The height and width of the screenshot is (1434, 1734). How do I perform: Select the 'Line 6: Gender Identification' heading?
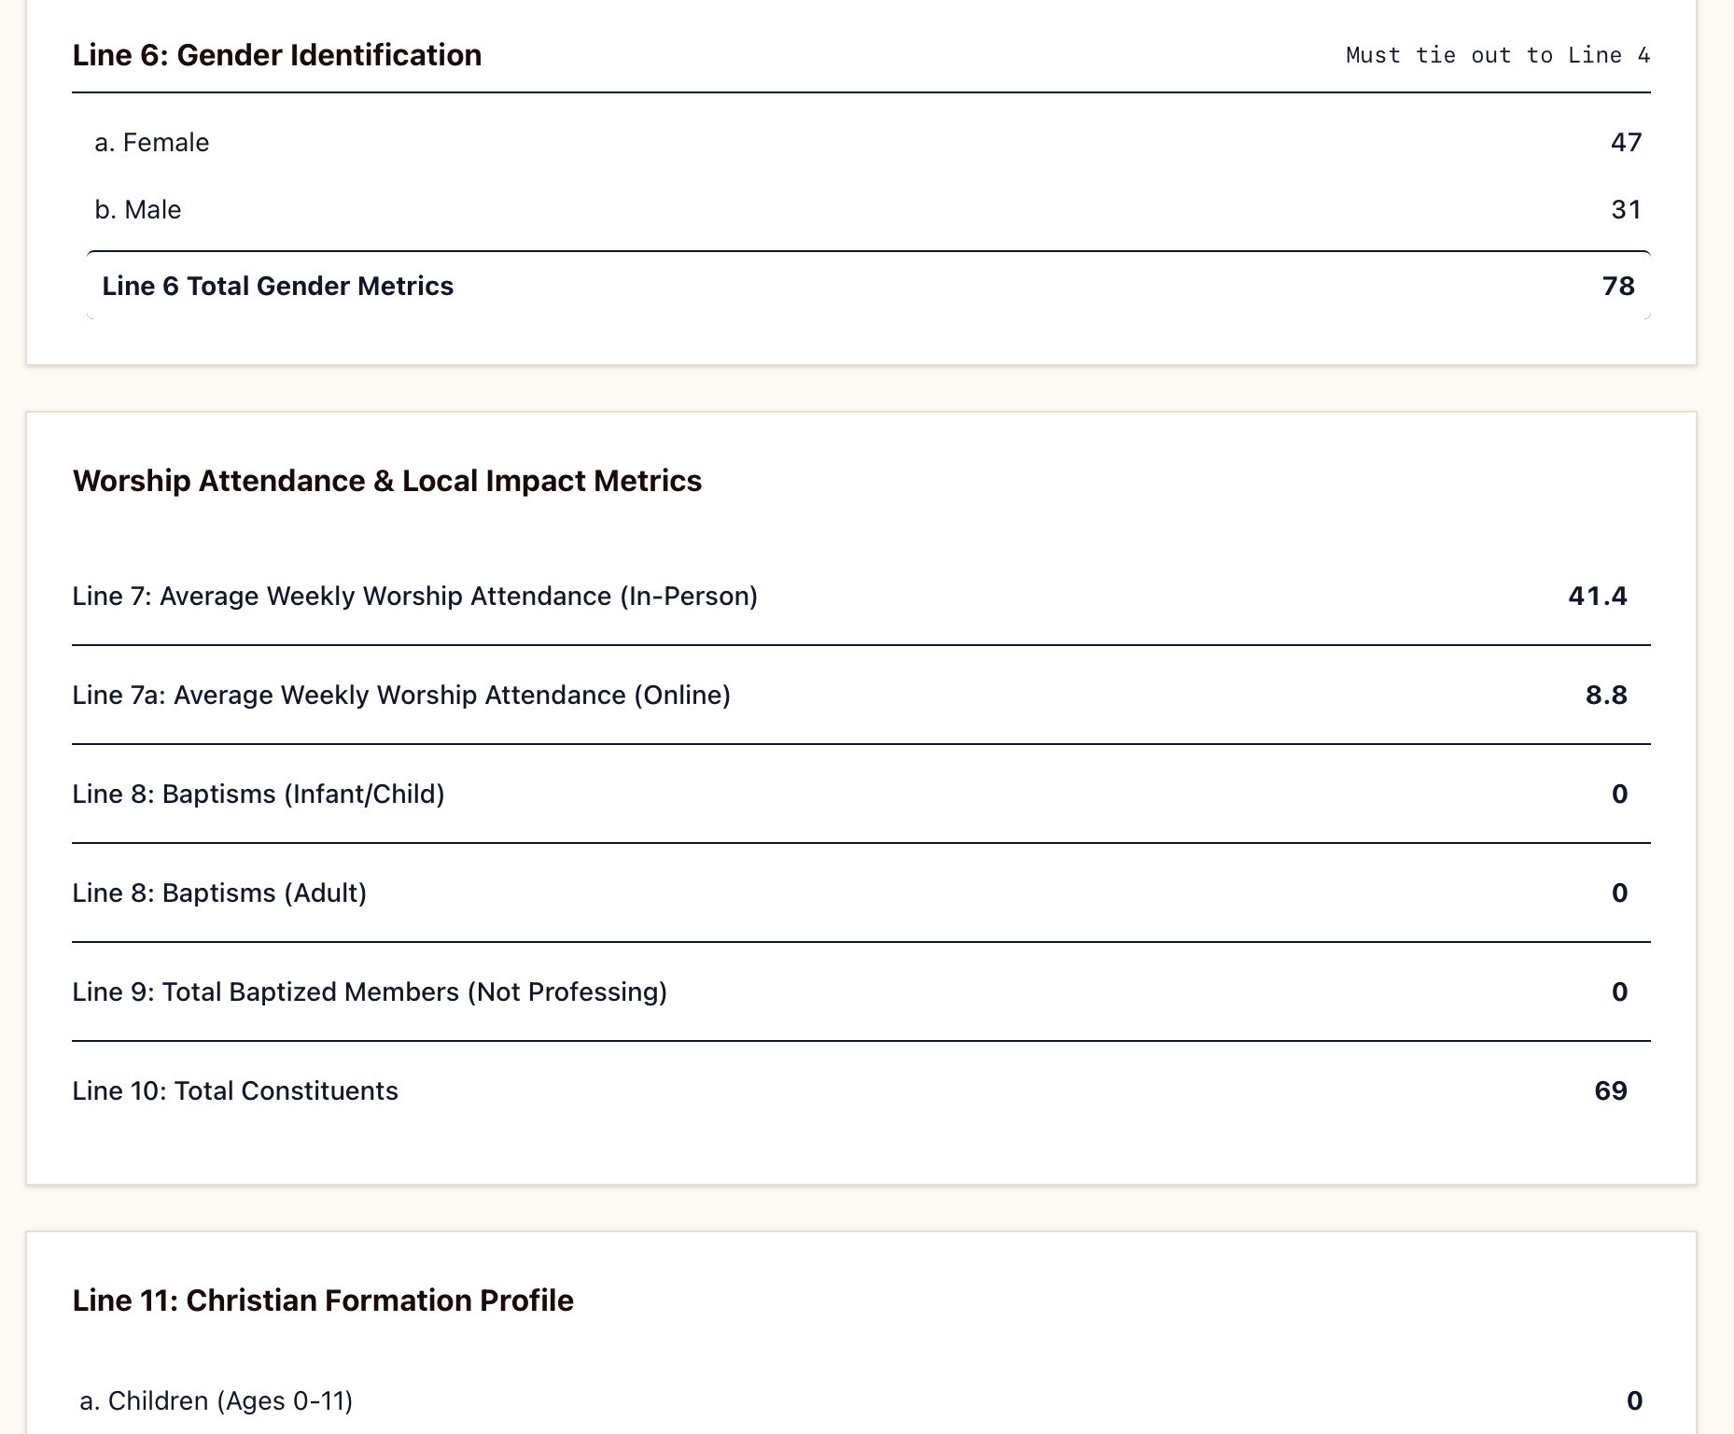(x=277, y=55)
